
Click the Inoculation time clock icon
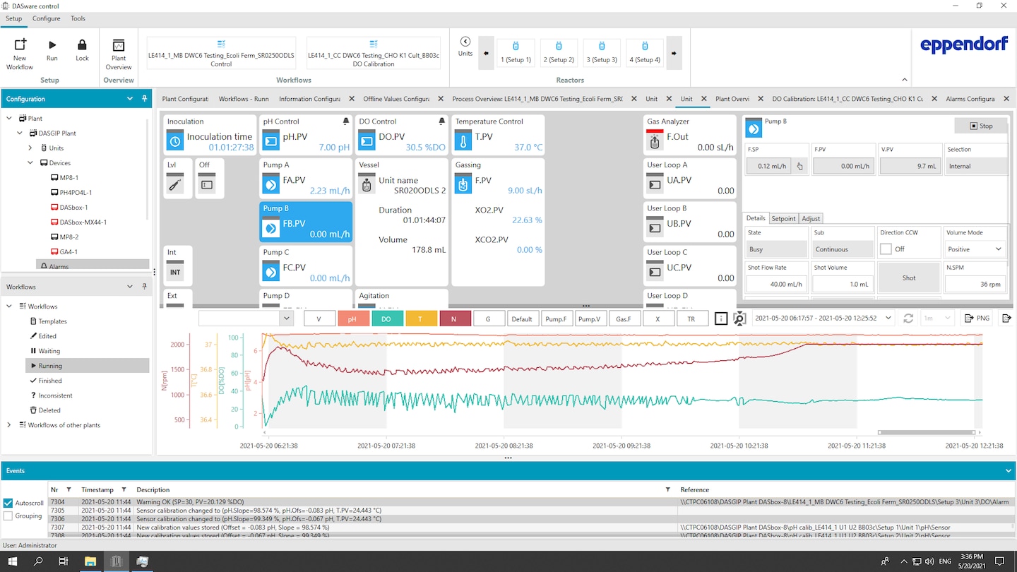tap(175, 141)
